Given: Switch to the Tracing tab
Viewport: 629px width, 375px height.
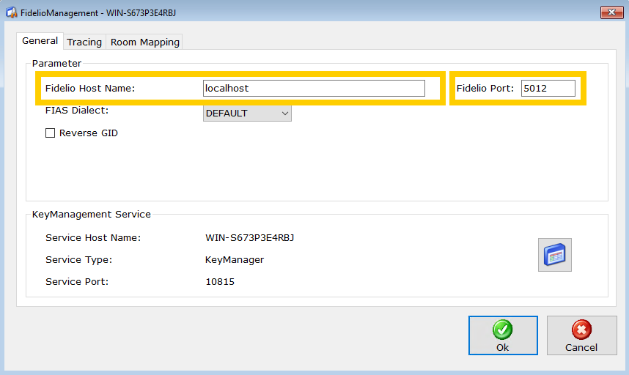Looking at the screenshot, I should pyautogui.click(x=84, y=42).
